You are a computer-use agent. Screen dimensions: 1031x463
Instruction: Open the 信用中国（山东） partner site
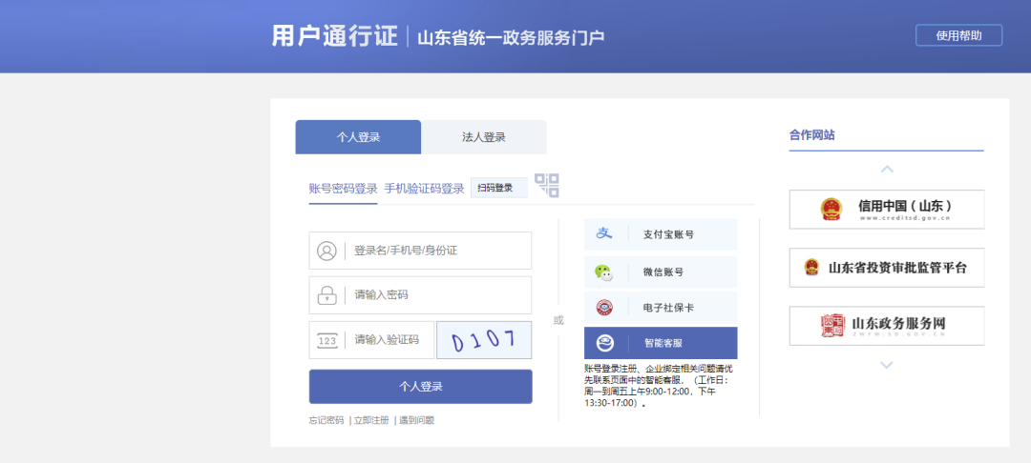pyautogui.click(x=886, y=209)
